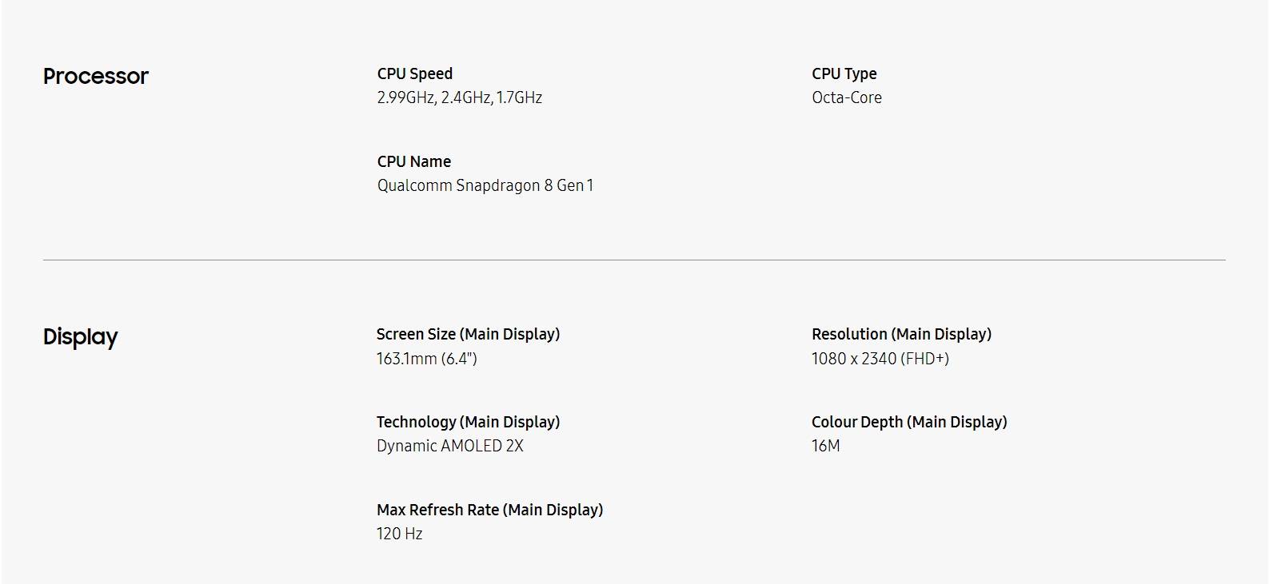
Task: Select Screen Size (Main Display) label
Action: tap(469, 334)
